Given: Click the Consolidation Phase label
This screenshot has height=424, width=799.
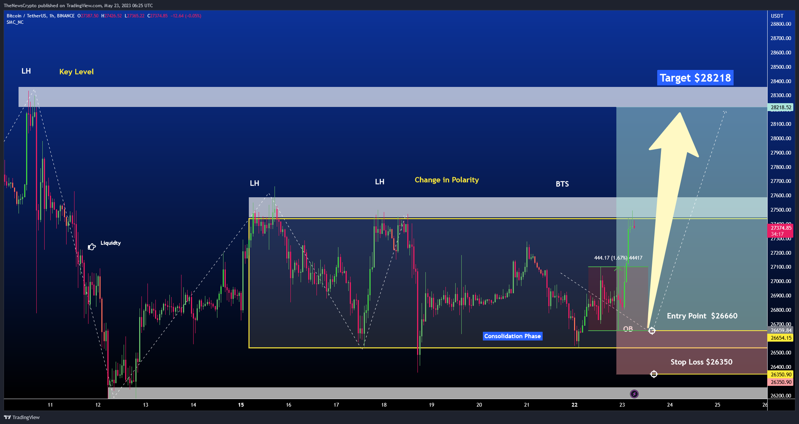Looking at the screenshot, I should tap(512, 336).
